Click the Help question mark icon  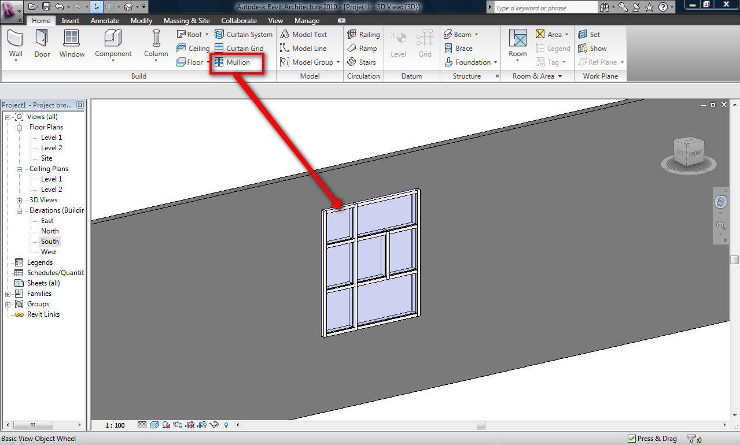click(x=663, y=7)
